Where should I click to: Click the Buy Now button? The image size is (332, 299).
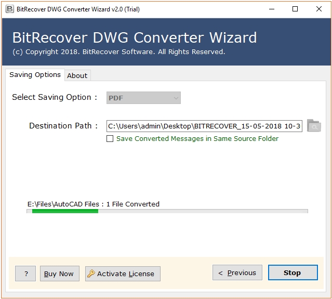(x=59, y=274)
